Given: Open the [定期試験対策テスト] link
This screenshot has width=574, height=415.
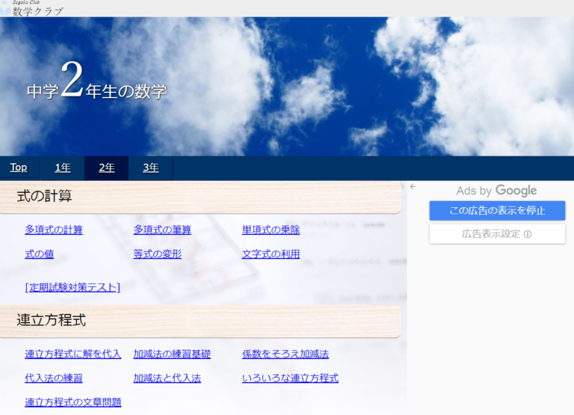Looking at the screenshot, I should (72, 287).
